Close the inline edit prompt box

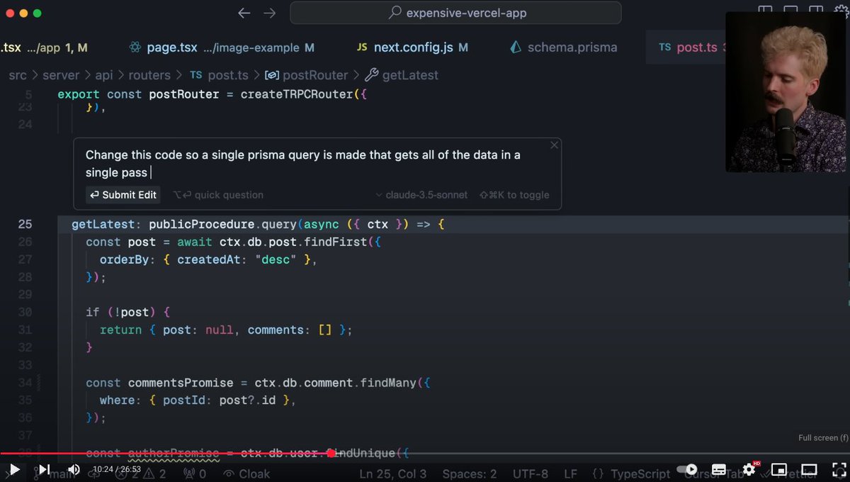tap(554, 145)
